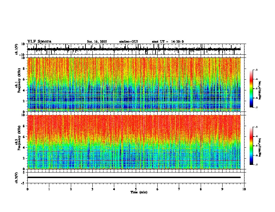
Task: Select the date text "Jan. 16, 2025"
Action: pyautogui.click(x=97, y=42)
